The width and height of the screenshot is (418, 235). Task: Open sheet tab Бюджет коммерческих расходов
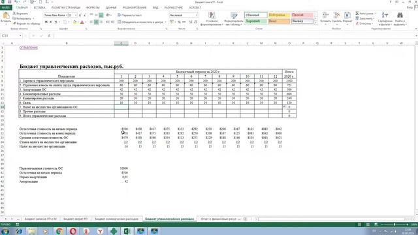coord(116,219)
